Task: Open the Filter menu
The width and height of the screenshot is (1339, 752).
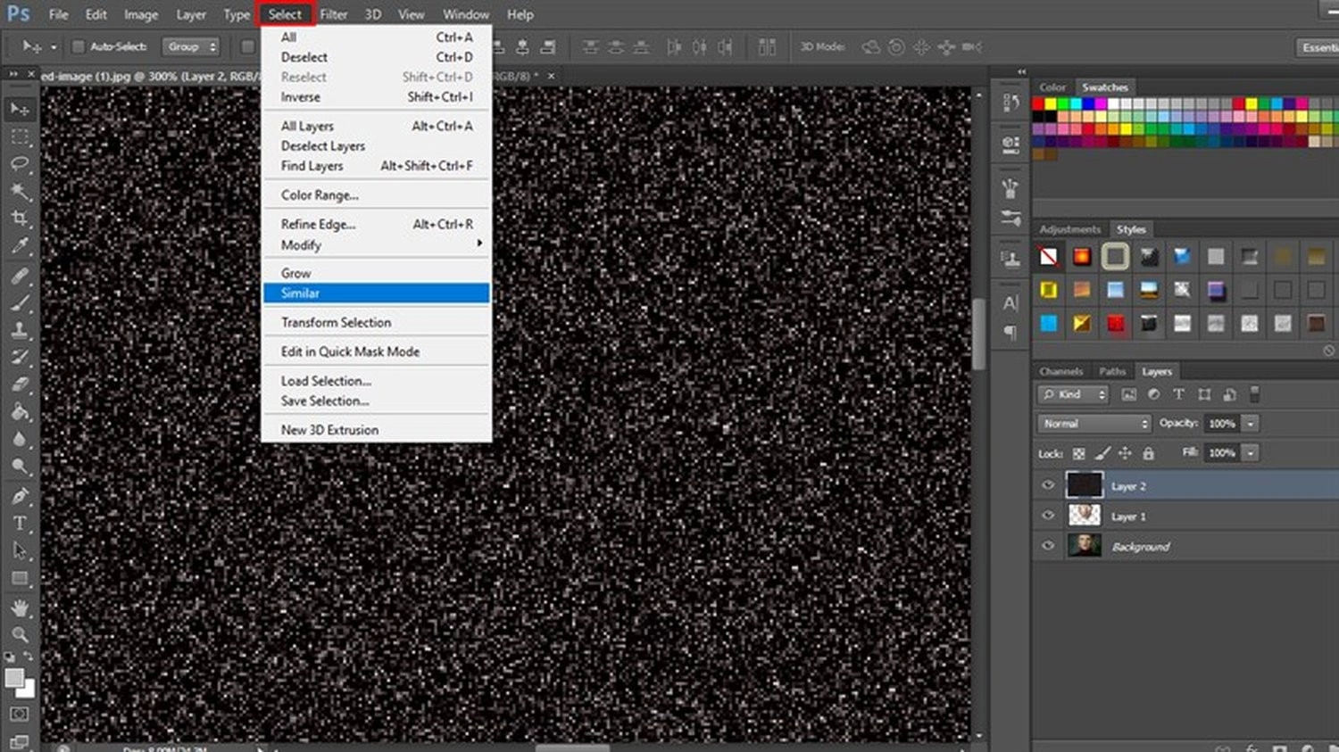Action: click(x=334, y=14)
